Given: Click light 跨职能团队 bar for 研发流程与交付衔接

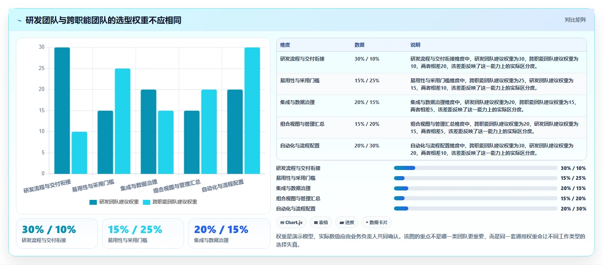Looking at the screenshot, I should click(x=80, y=153).
